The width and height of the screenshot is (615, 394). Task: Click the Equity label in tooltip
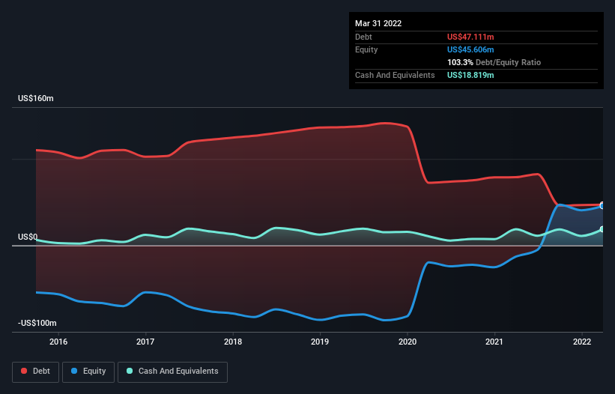pyautogui.click(x=366, y=49)
